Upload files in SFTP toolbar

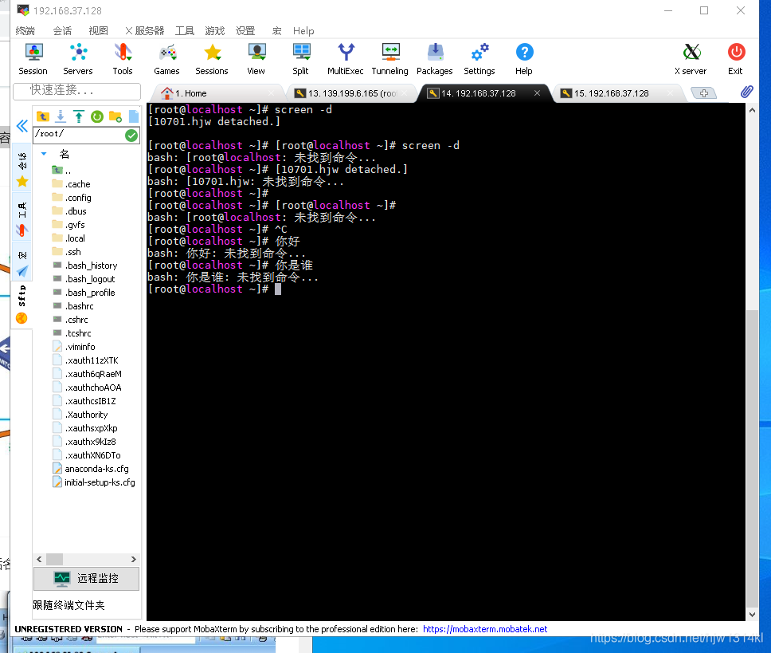pyautogui.click(x=79, y=116)
